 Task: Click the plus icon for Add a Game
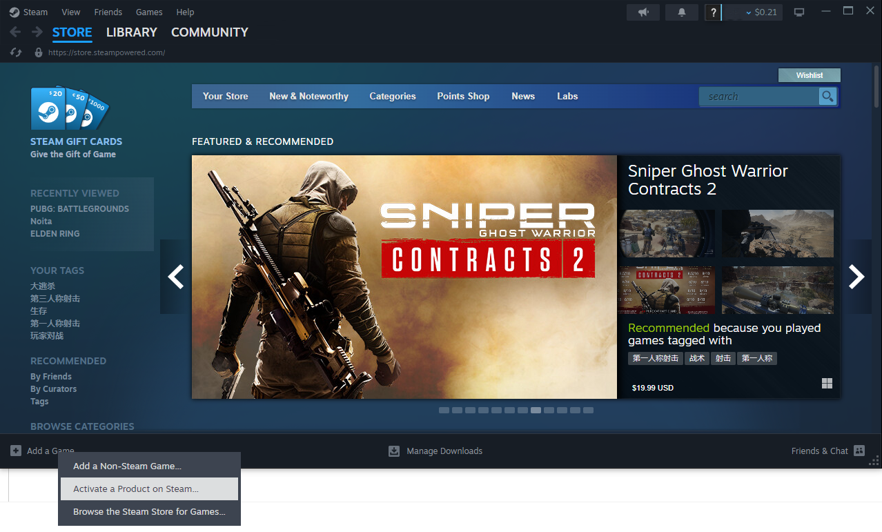[16, 451]
